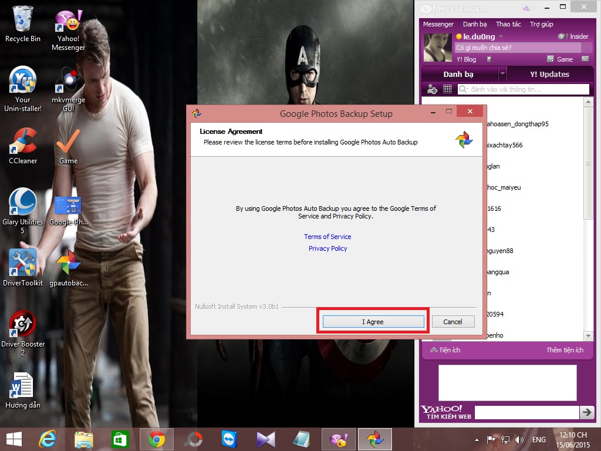Expand the status message dropdown arrow
Viewport: 601px width, 451px height.
pyautogui.click(x=586, y=48)
